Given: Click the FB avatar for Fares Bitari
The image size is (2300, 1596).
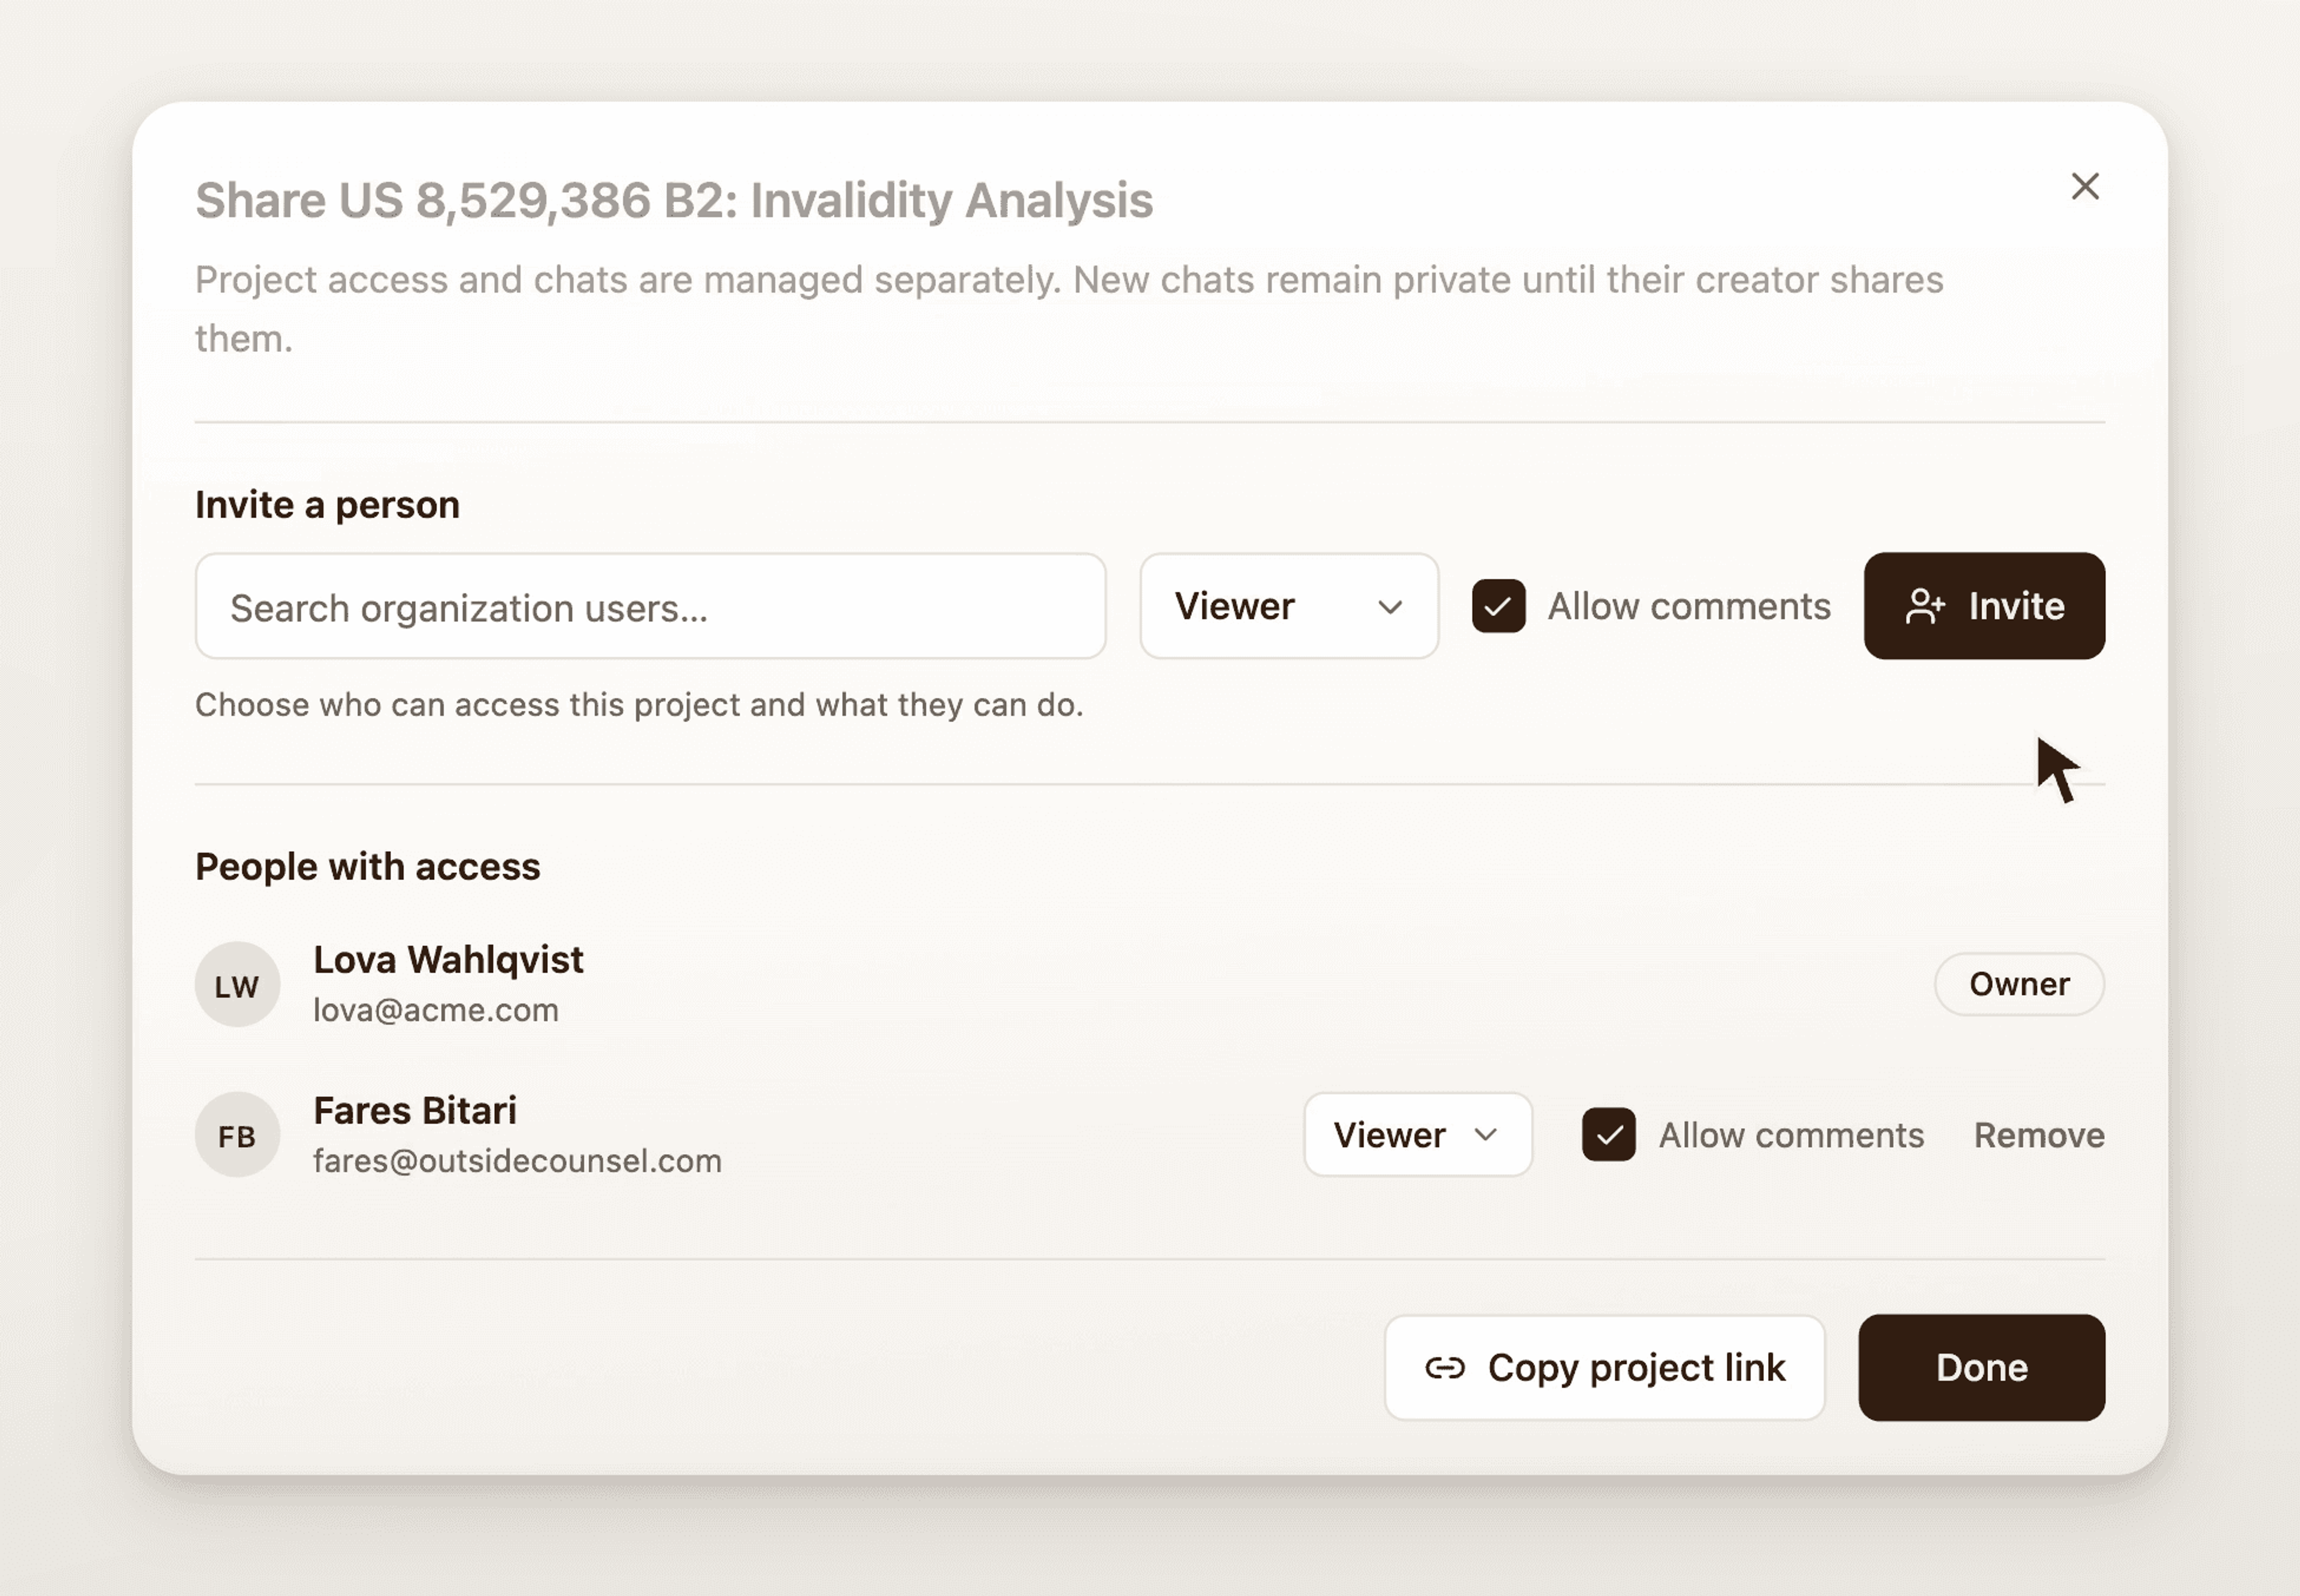Looking at the screenshot, I should 237,1135.
